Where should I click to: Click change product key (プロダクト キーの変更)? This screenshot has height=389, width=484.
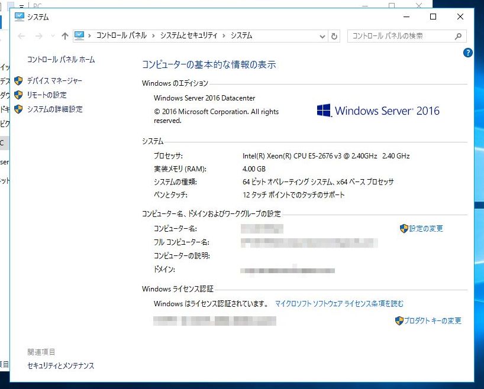coord(433,321)
